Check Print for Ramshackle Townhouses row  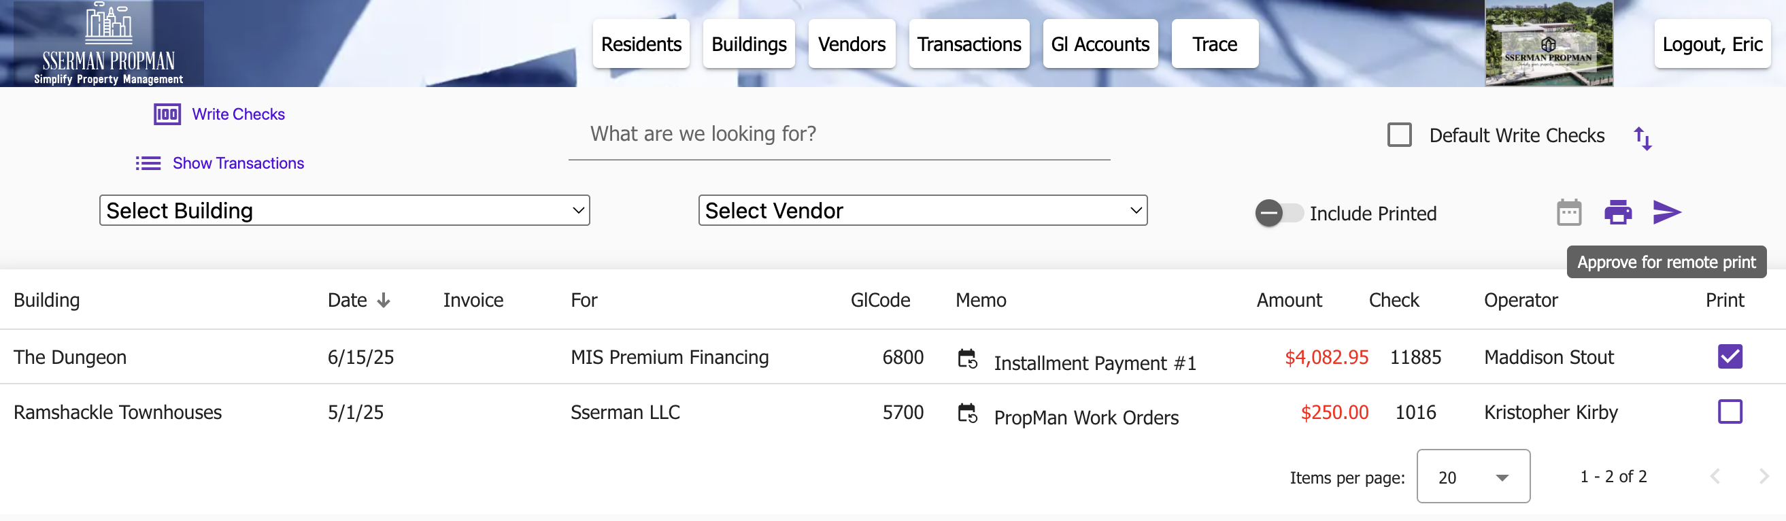tap(1729, 411)
